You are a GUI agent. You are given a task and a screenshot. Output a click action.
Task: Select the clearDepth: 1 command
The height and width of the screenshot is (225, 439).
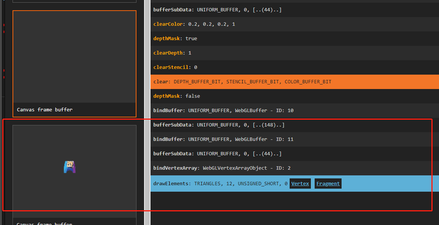point(295,53)
